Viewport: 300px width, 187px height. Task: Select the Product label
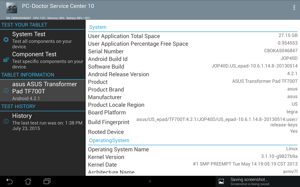click(98, 82)
